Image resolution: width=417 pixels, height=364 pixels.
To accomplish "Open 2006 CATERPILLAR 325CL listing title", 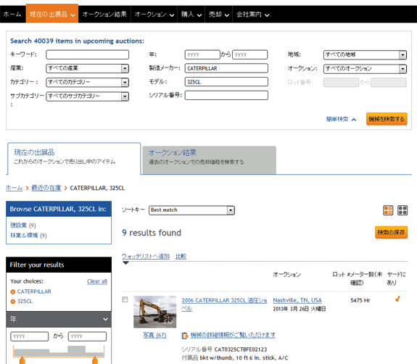I will click(x=224, y=305).
